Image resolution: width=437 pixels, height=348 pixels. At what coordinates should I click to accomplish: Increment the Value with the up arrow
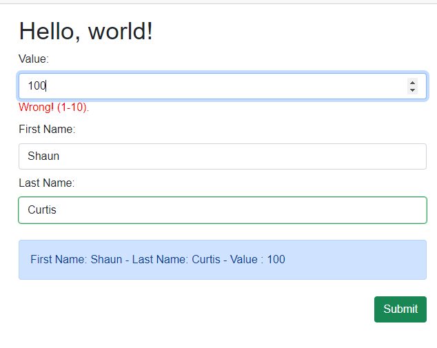click(412, 83)
